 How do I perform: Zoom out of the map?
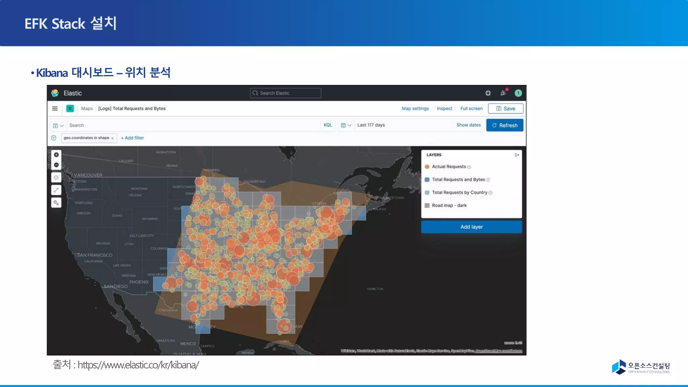tap(56, 165)
